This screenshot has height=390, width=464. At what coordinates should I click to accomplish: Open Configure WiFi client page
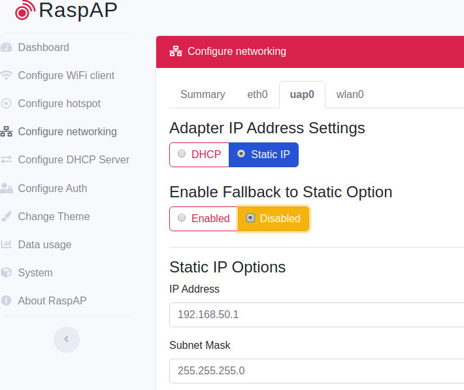click(x=66, y=76)
